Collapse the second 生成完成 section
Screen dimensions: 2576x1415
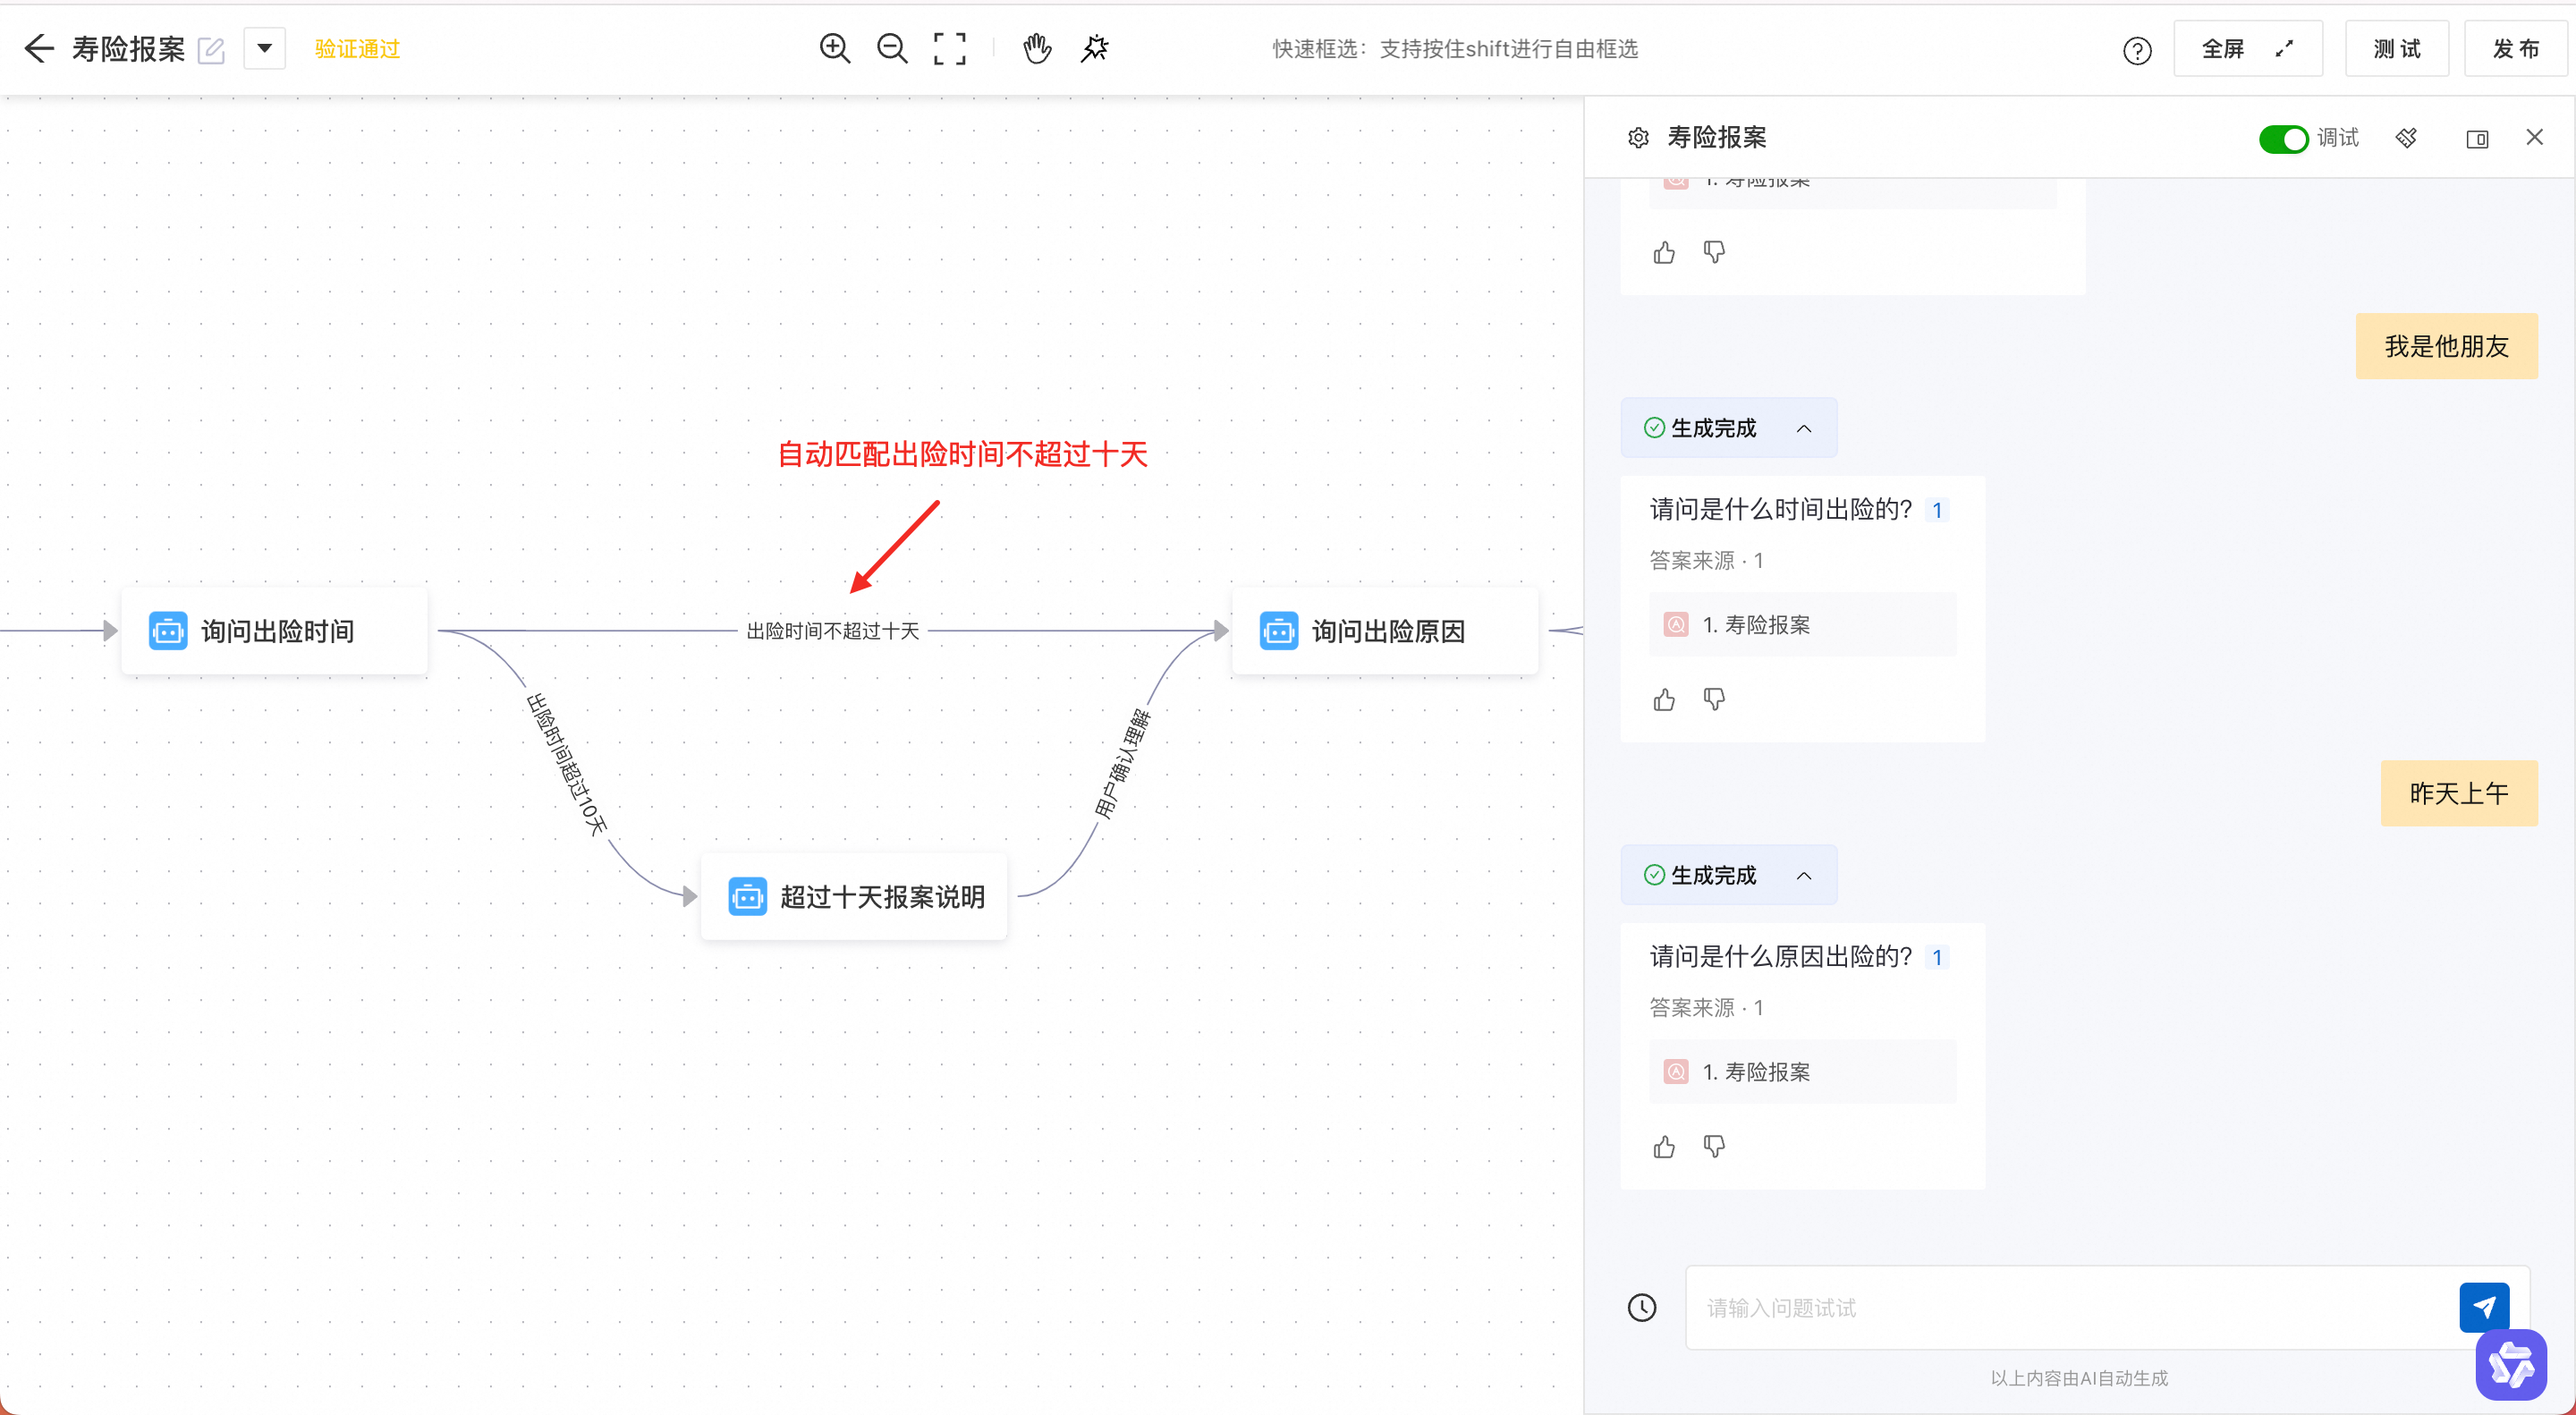click(1803, 875)
